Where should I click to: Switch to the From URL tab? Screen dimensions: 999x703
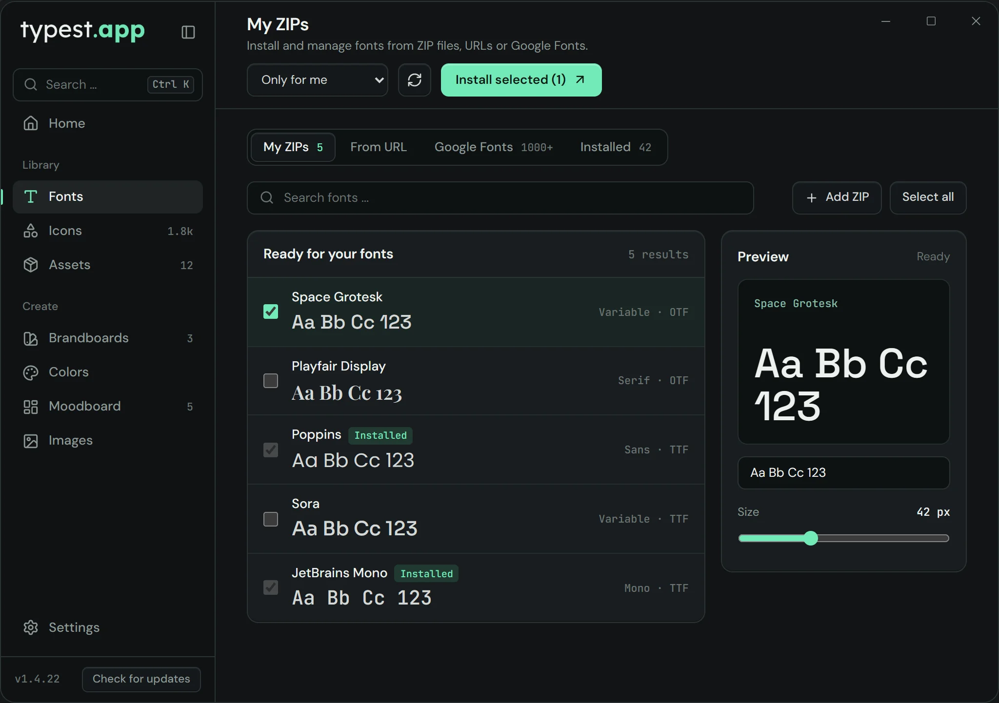point(379,147)
